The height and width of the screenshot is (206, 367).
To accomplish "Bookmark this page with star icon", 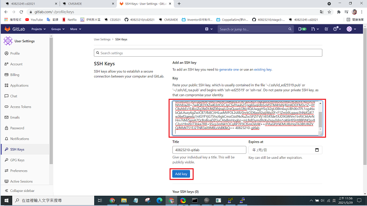I will tap(329, 12).
